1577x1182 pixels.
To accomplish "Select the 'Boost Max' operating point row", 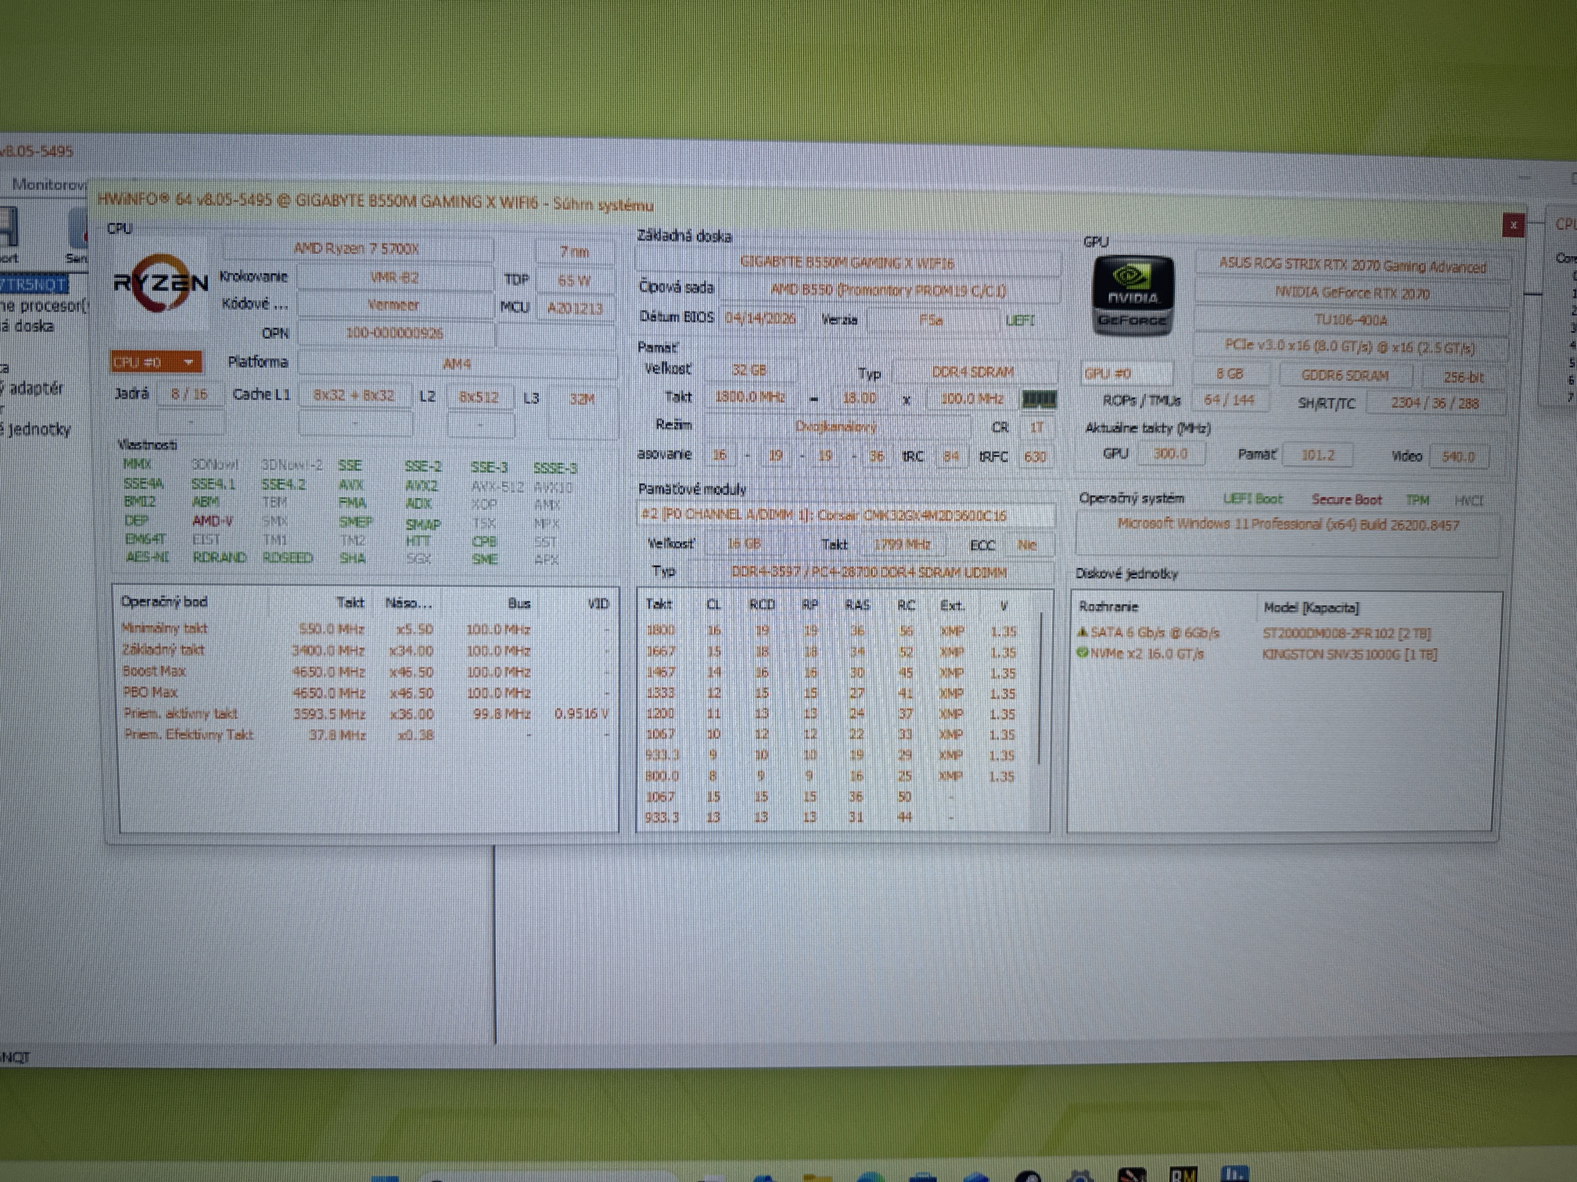I will pyautogui.click(x=365, y=672).
